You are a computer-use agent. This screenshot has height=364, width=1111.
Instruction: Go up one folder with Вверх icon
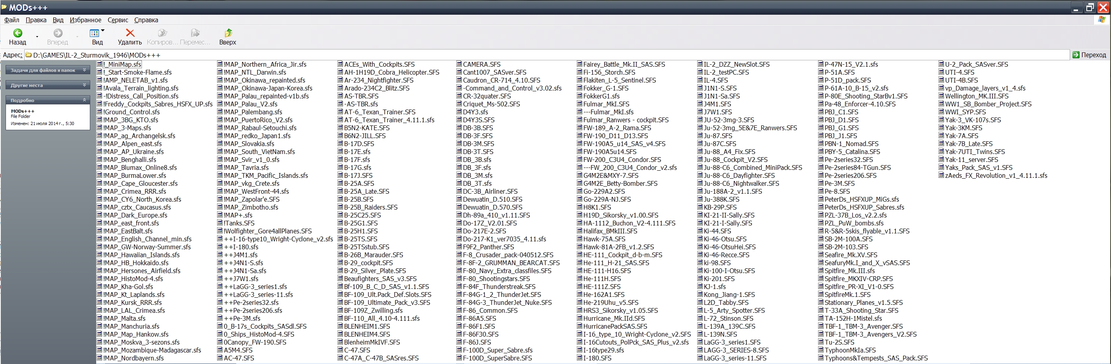(228, 33)
